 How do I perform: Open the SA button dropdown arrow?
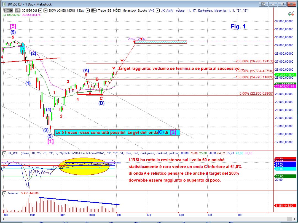[x=12, y=11]
